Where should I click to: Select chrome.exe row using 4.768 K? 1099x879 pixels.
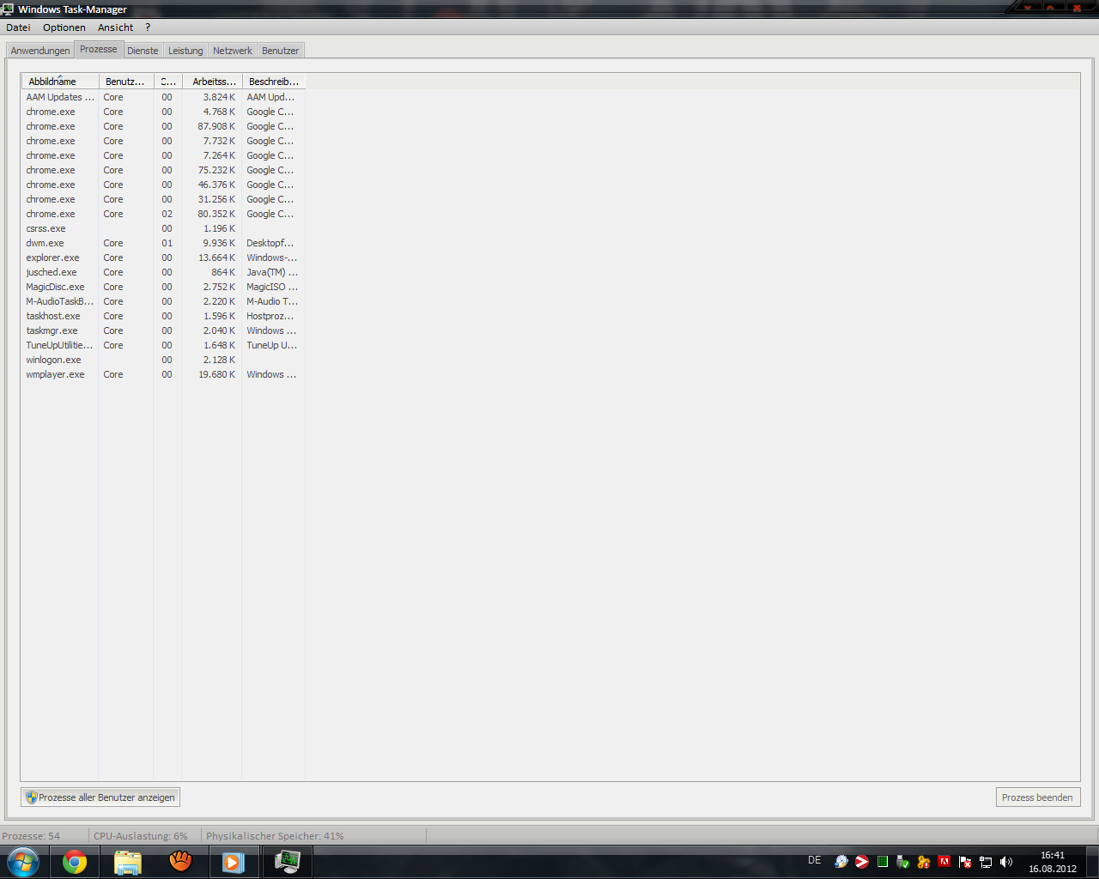[x=163, y=112]
